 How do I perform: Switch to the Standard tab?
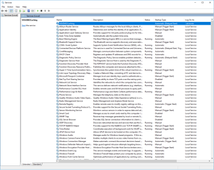pyautogui.click(x=37, y=164)
